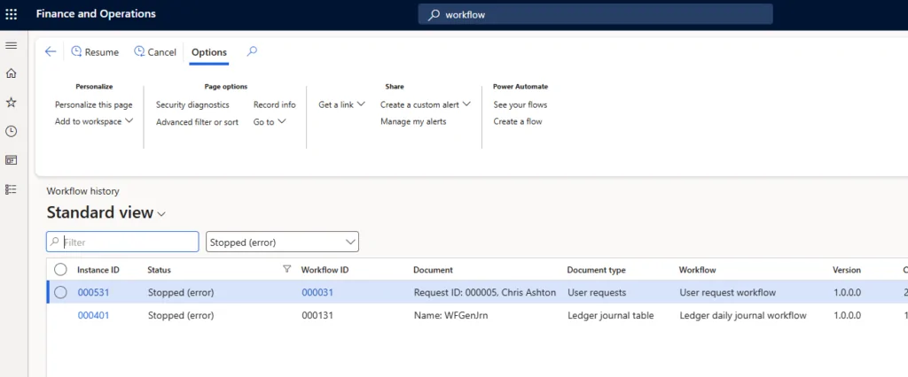Click the Workflow column header

click(697, 270)
